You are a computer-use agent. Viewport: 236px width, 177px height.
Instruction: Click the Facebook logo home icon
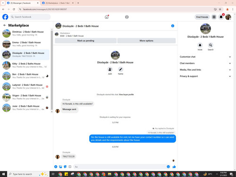pos(5,17)
